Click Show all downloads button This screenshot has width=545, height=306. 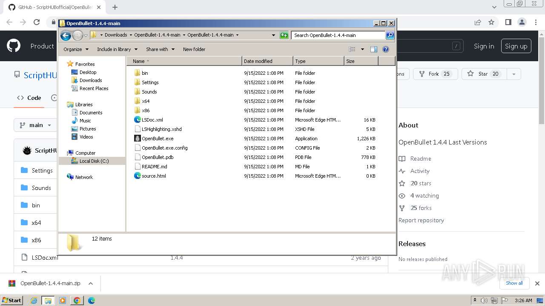514,283
